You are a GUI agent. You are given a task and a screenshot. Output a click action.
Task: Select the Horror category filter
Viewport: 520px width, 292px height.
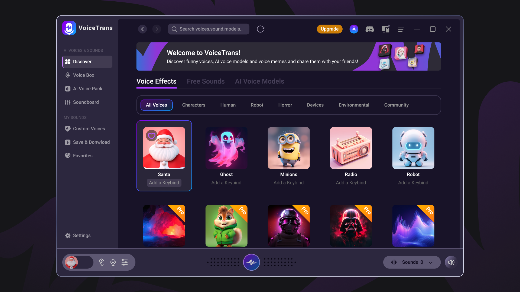(x=285, y=105)
